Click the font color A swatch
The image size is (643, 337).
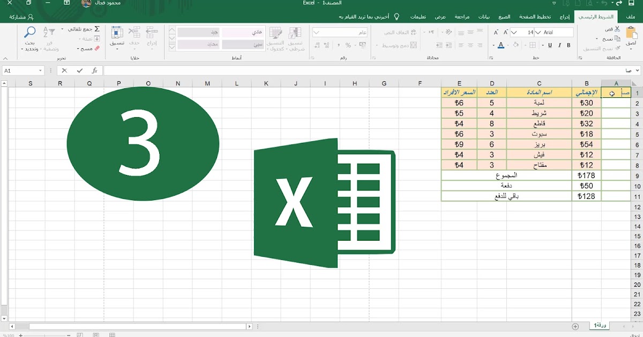click(x=501, y=45)
